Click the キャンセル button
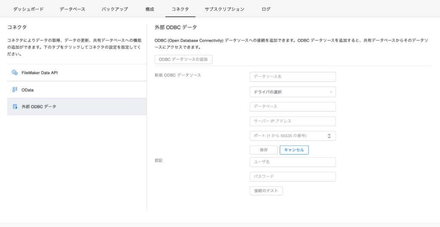This screenshot has width=440, height=227. tap(294, 150)
